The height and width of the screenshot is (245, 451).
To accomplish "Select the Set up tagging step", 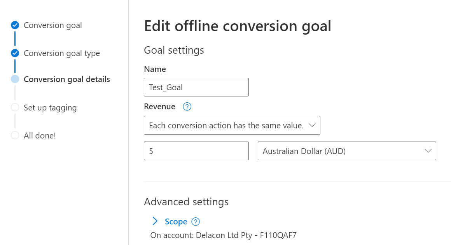I will [50, 108].
